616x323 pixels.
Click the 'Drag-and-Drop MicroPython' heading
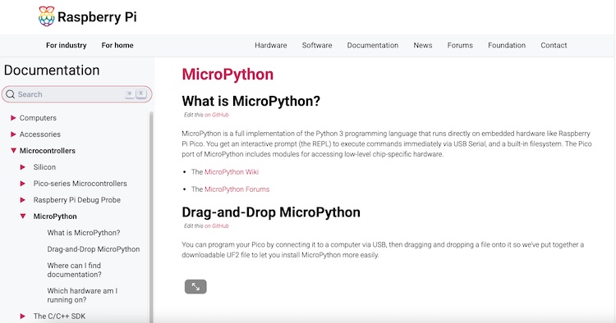pyautogui.click(x=271, y=212)
